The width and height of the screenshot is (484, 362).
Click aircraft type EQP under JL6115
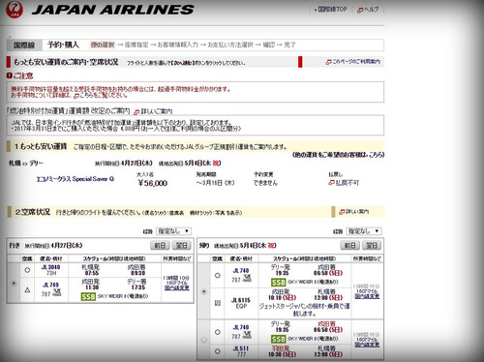241,306
